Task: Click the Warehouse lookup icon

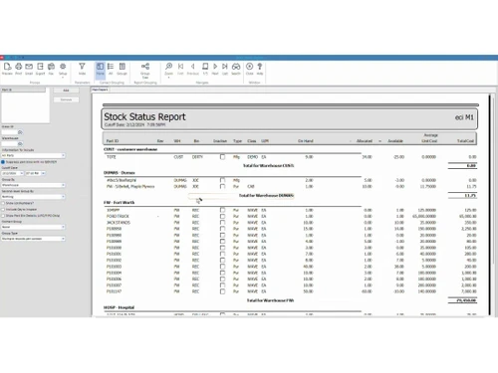Action: [20, 144]
